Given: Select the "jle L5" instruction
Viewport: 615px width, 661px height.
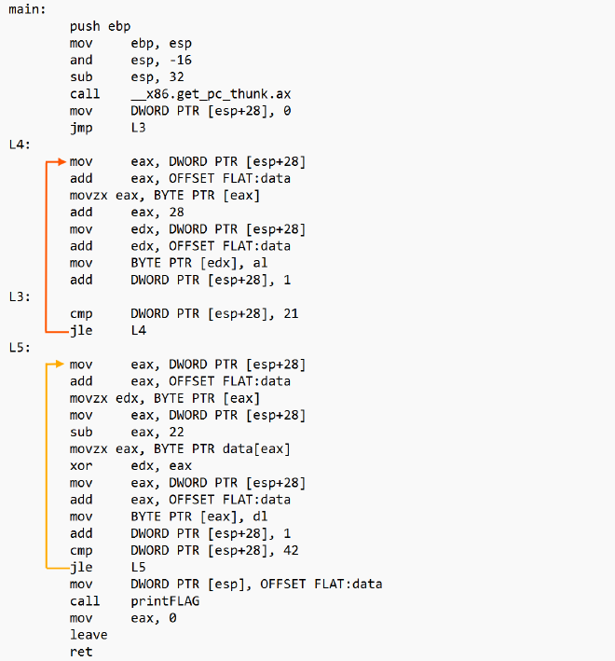Looking at the screenshot, I should click(107, 568).
